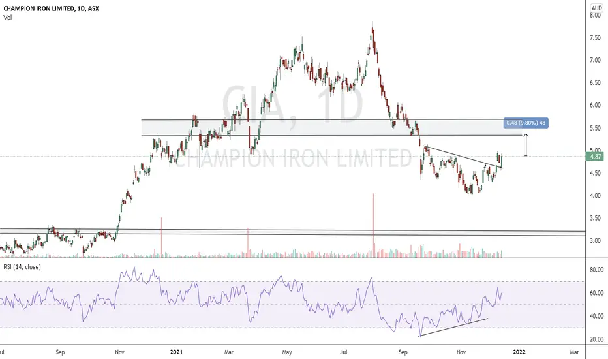The width and height of the screenshot is (608, 359).
Task: Click the Mar label after 2021 on time axis
Action: click(x=229, y=352)
